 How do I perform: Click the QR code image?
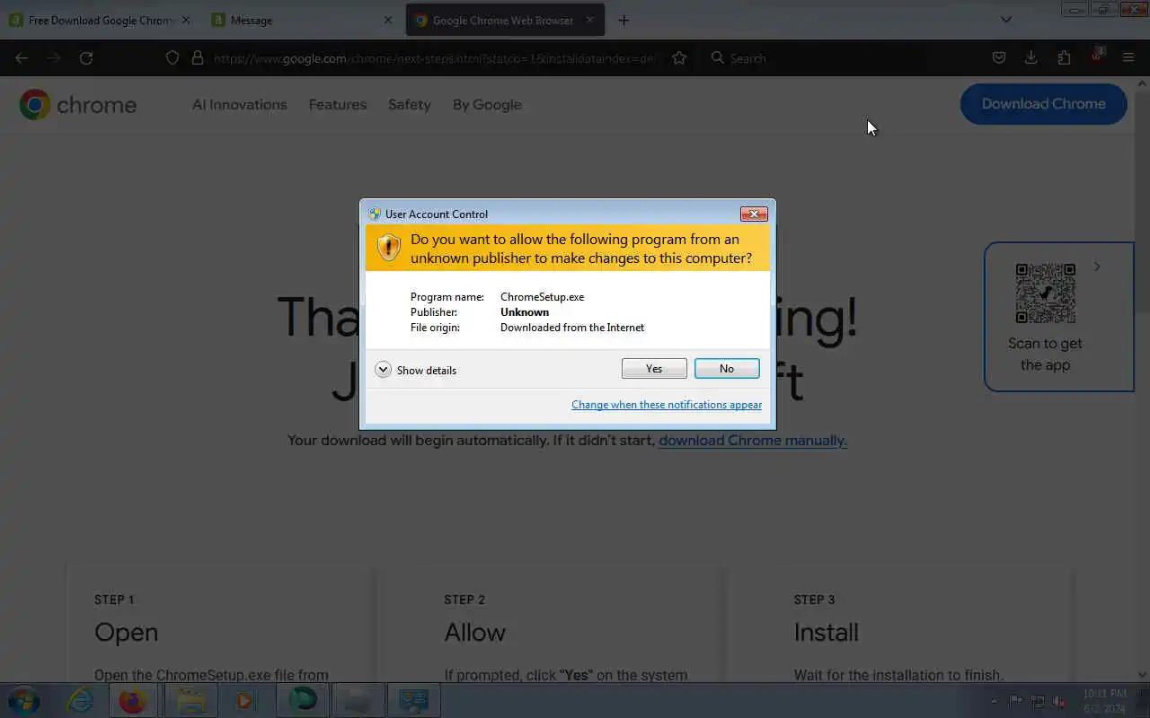coord(1046,293)
